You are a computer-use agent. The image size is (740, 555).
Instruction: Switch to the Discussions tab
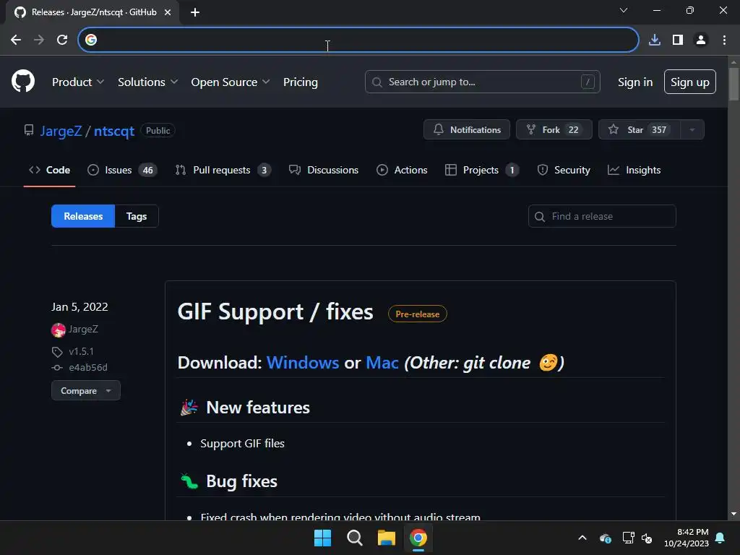point(324,170)
